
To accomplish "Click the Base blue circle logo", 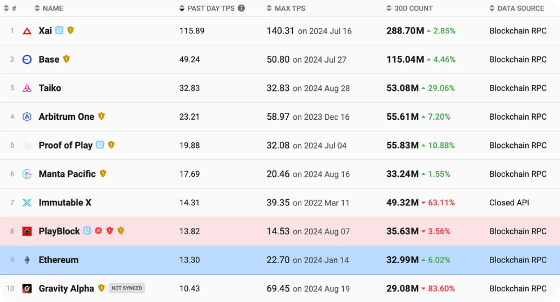I will coord(27,59).
